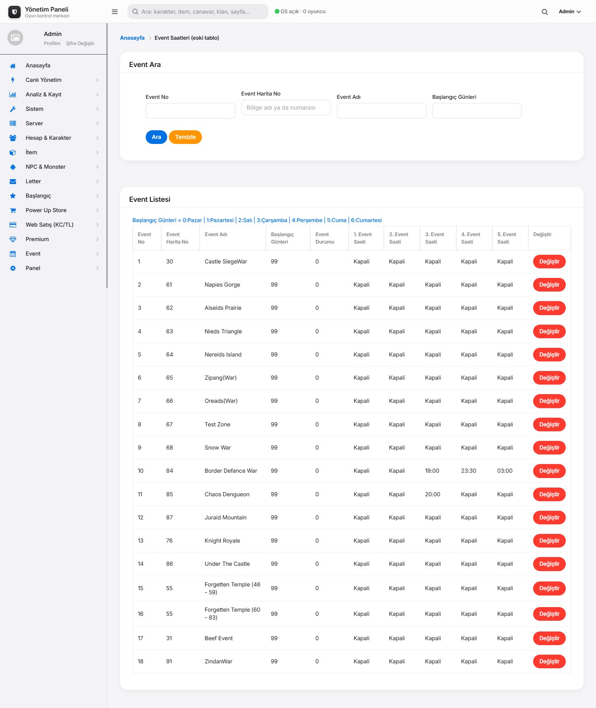596x708 pixels.
Task: Click the Sistem wrench icon
Action: [x=13, y=109]
